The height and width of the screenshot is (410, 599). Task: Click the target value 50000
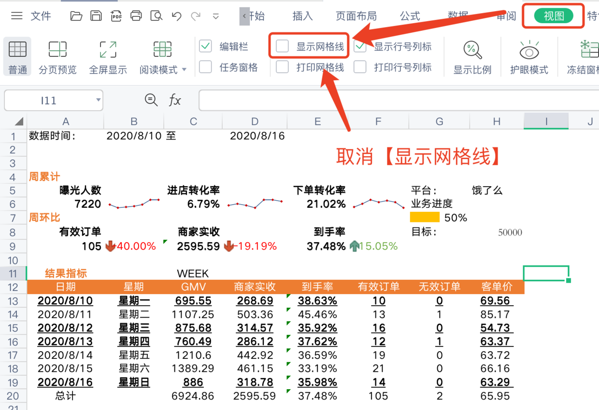click(x=510, y=232)
